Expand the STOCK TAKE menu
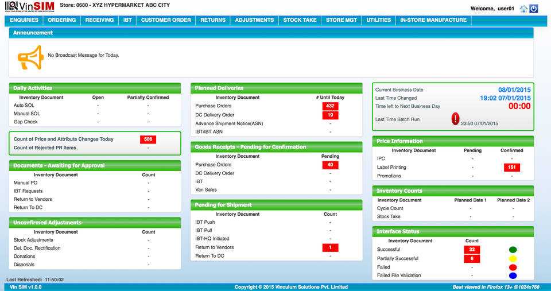 (x=300, y=20)
